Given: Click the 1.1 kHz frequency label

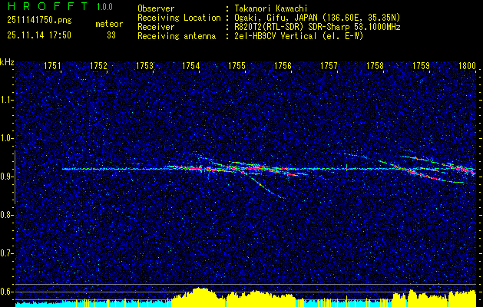Looking at the screenshot, I should coord(7,100).
